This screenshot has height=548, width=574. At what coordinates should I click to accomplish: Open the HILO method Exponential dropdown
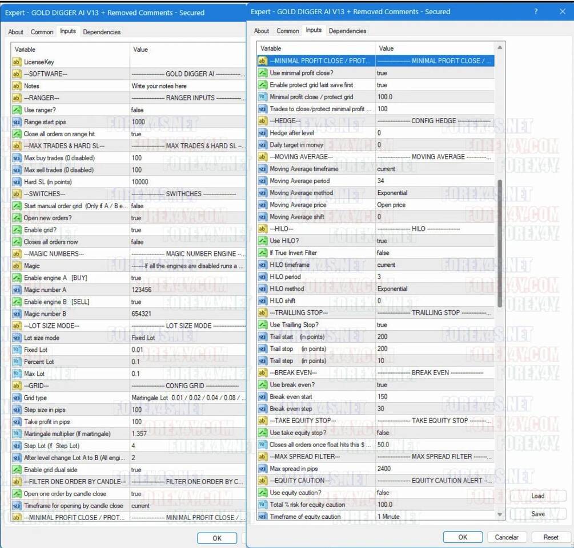[435, 289]
